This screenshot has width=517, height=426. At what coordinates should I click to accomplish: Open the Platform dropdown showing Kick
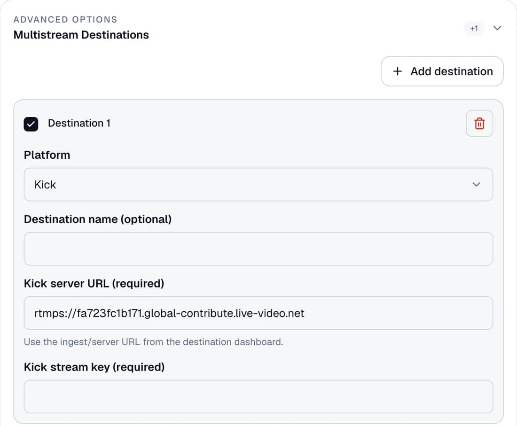click(258, 185)
